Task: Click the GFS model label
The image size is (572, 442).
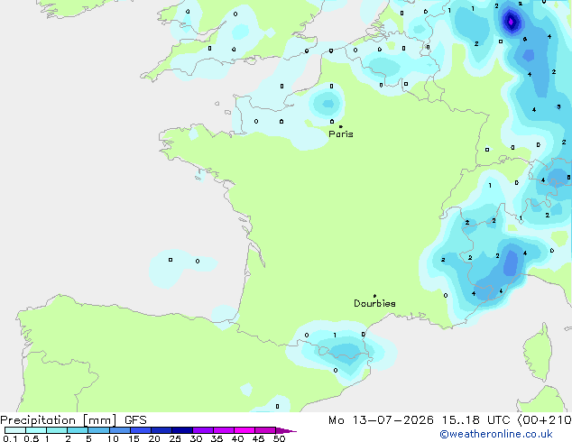Action: click(135, 420)
